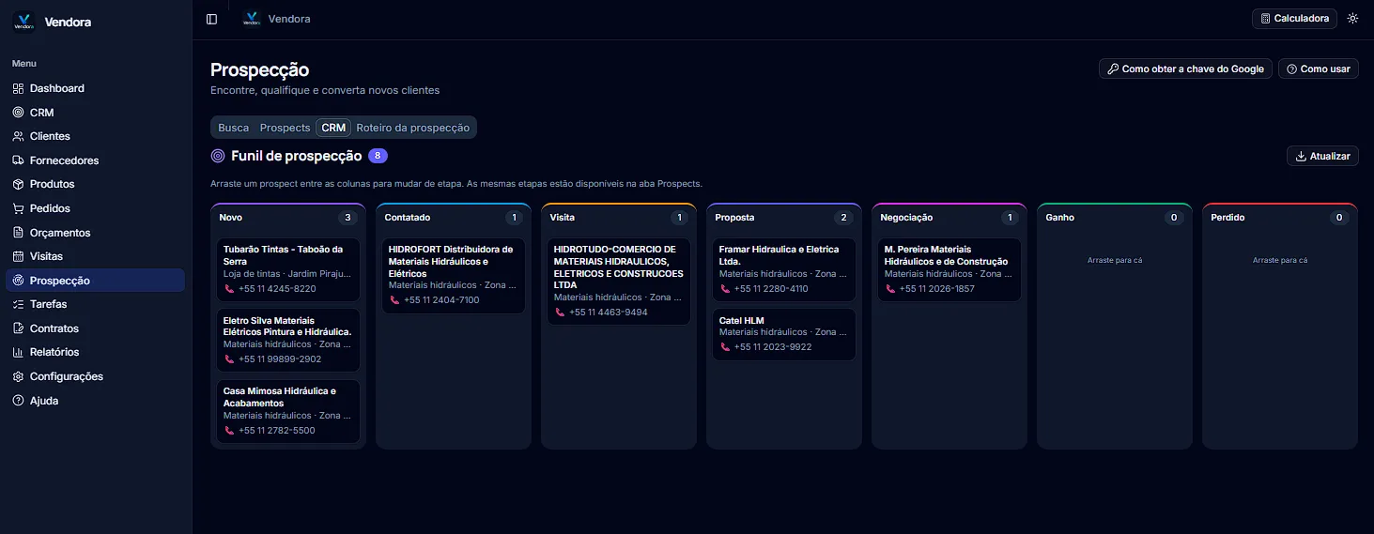1374x534 pixels.
Task: Open Visitas in the sidebar
Action: click(x=96, y=256)
